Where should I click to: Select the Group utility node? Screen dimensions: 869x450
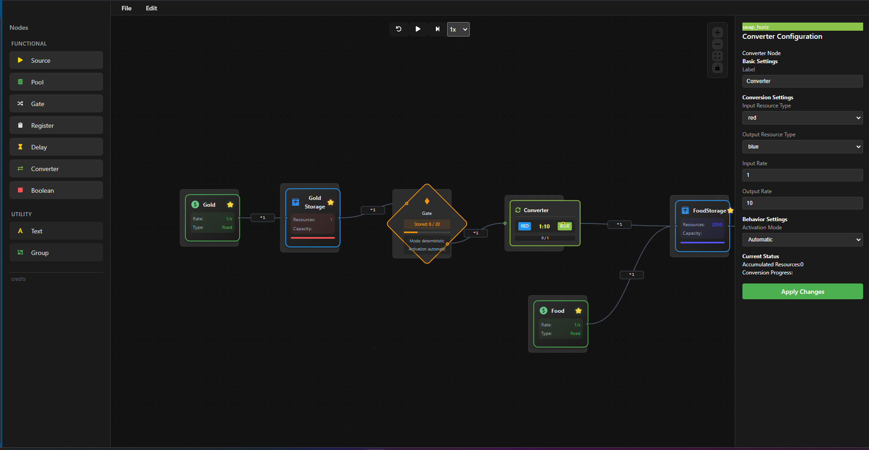point(56,253)
